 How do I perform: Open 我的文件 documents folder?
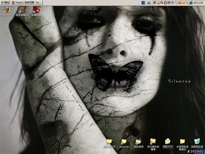pyautogui.click(x=168, y=142)
